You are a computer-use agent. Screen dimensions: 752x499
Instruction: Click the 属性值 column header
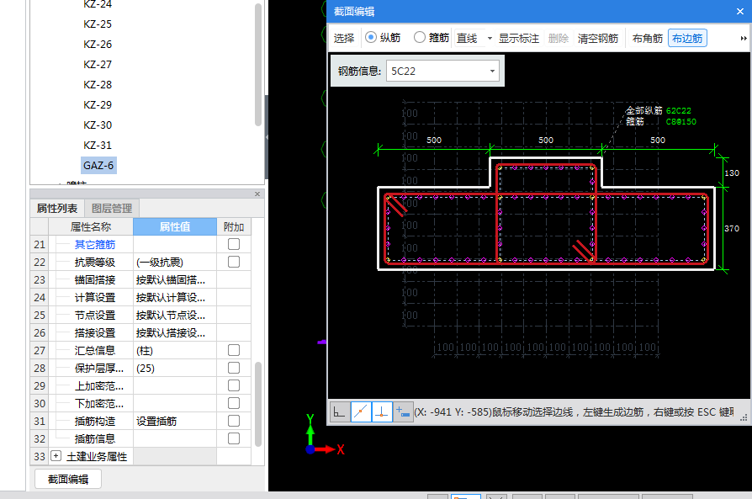[175, 227]
